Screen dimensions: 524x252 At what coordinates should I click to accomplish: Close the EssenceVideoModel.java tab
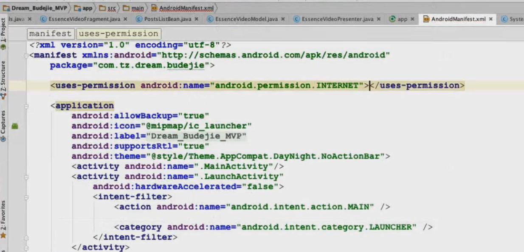(x=282, y=19)
